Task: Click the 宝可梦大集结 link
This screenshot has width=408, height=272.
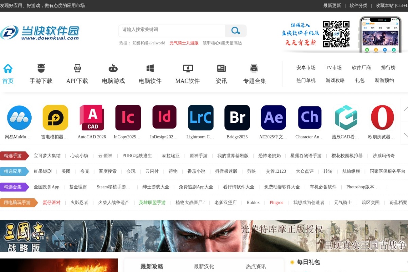Action: point(47,156)
